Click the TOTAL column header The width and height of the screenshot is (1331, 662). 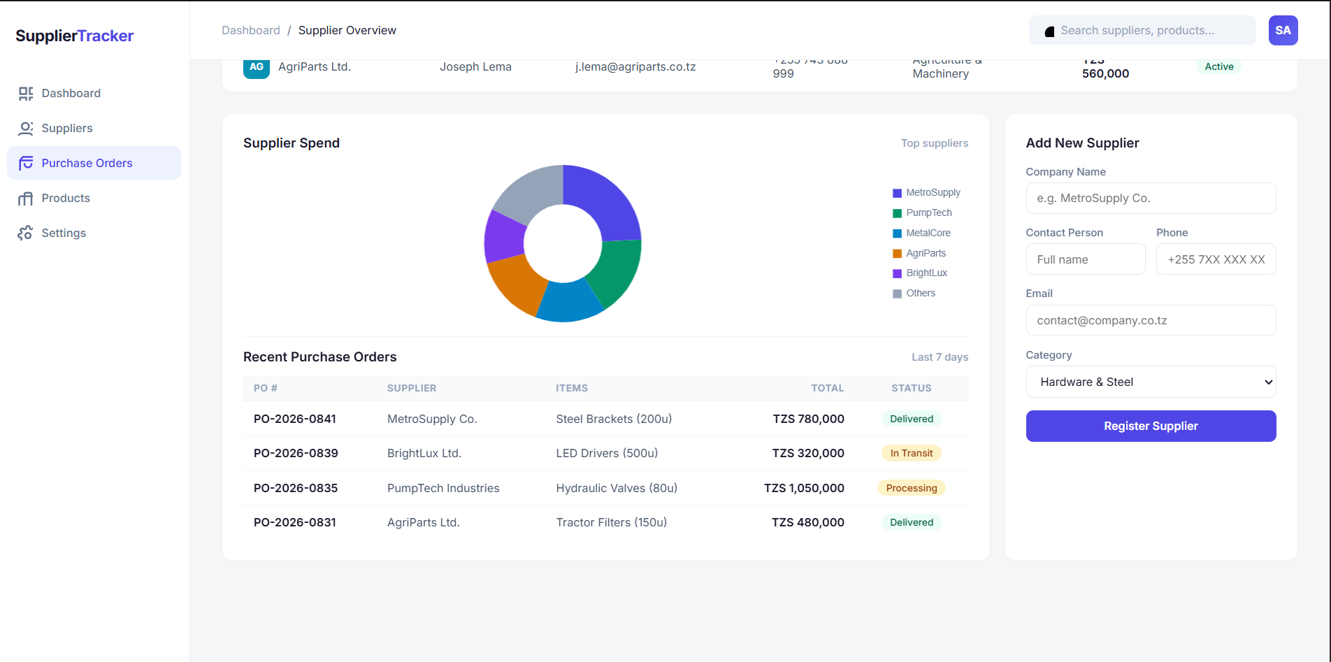(828, 388)
